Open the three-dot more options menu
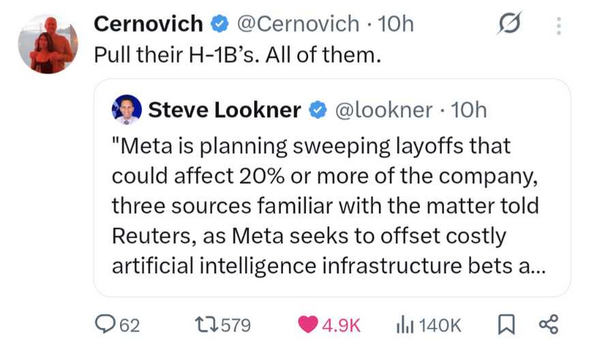 558,26
